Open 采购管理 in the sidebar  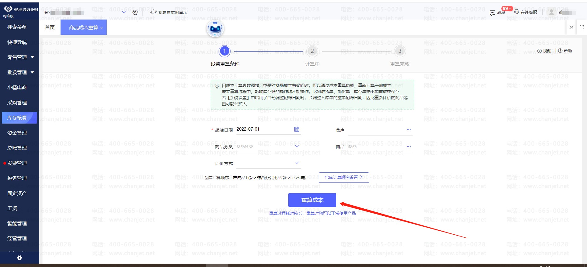[17, 103]
